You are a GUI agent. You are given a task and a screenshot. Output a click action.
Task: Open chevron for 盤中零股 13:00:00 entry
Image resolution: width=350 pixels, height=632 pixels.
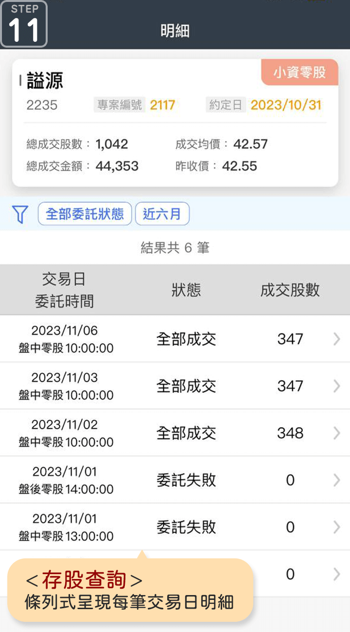point(336,527)
